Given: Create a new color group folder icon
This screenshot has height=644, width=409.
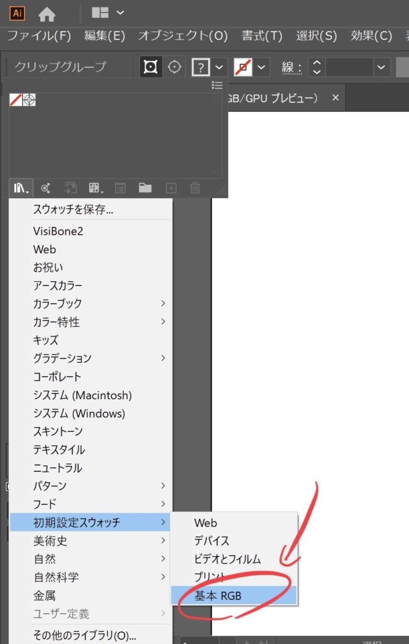Looking at the screenshot, I should click(145, 188).
